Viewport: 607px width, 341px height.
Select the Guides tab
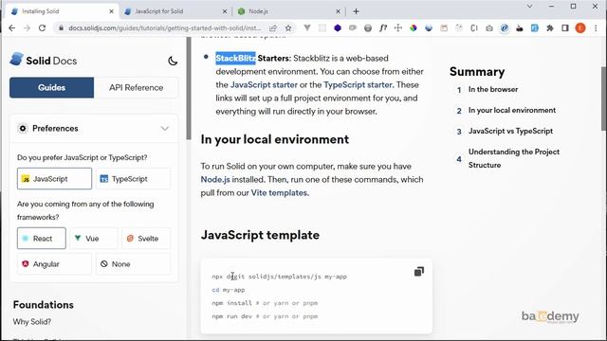point(51,87)
